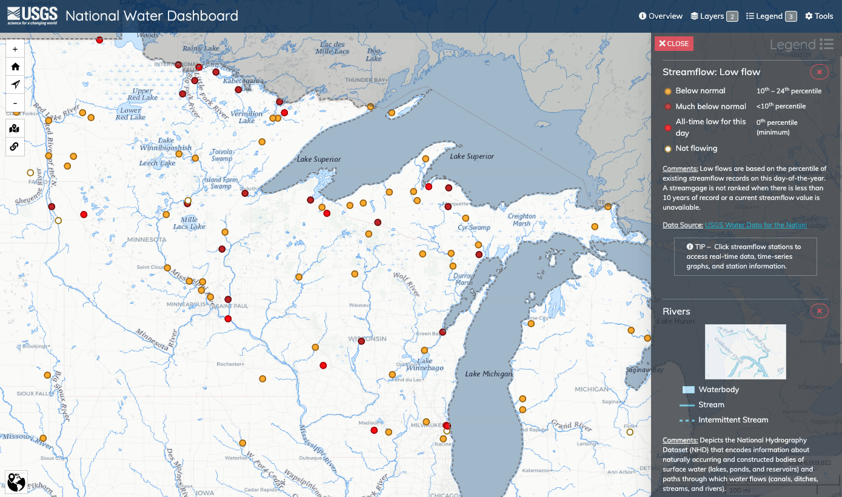Screen dimensions: 842x497
Task: Toggle the Legend menu in header
Action: click(771, 16)
